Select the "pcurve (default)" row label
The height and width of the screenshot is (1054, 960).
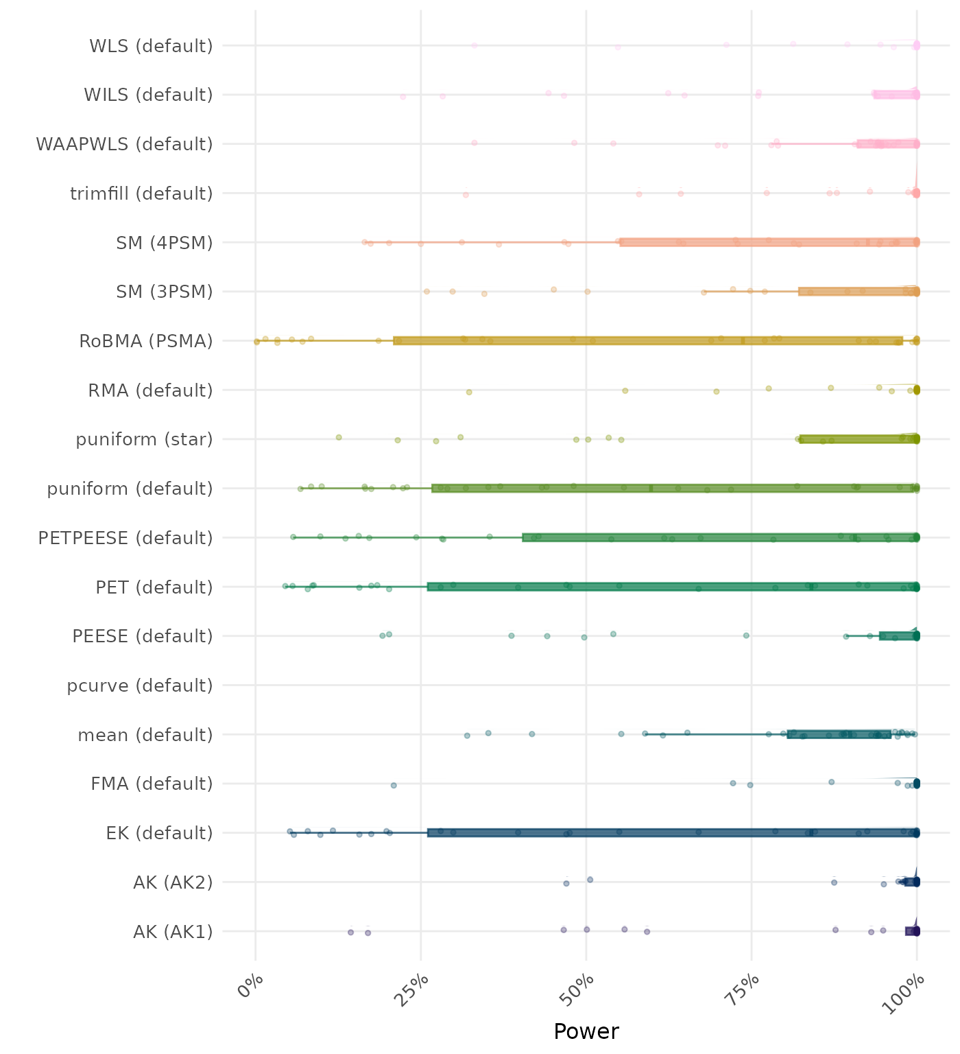click(x=140, y=686)
